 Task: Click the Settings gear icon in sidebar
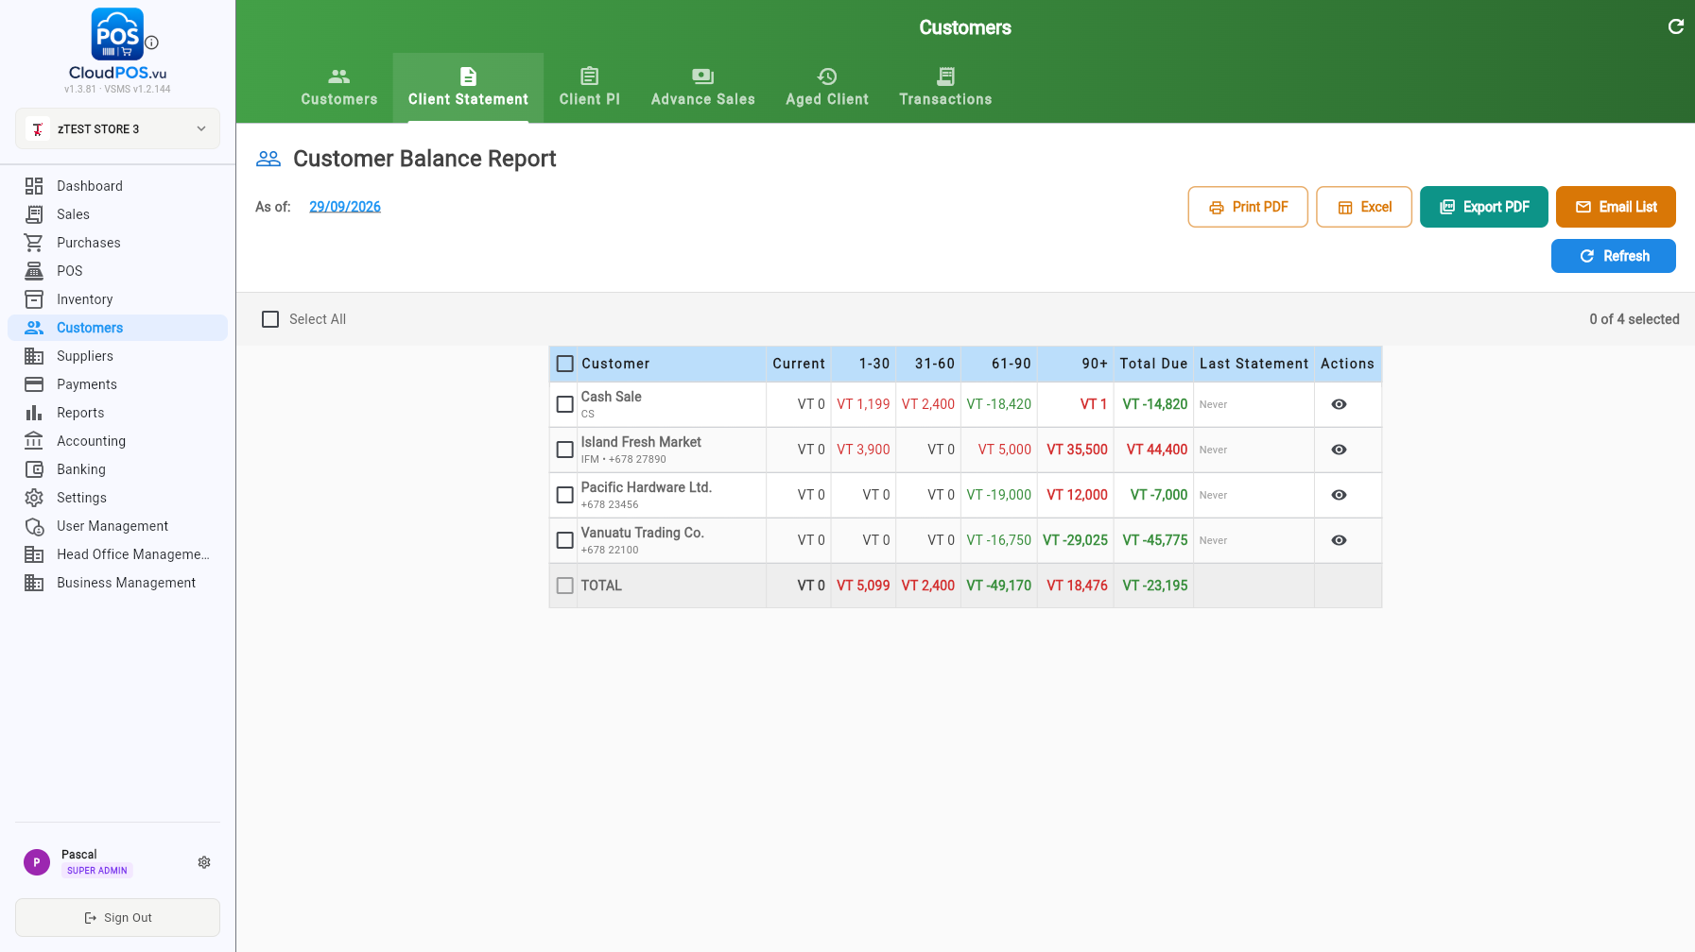pyautogui.click(x=34, y=498)
